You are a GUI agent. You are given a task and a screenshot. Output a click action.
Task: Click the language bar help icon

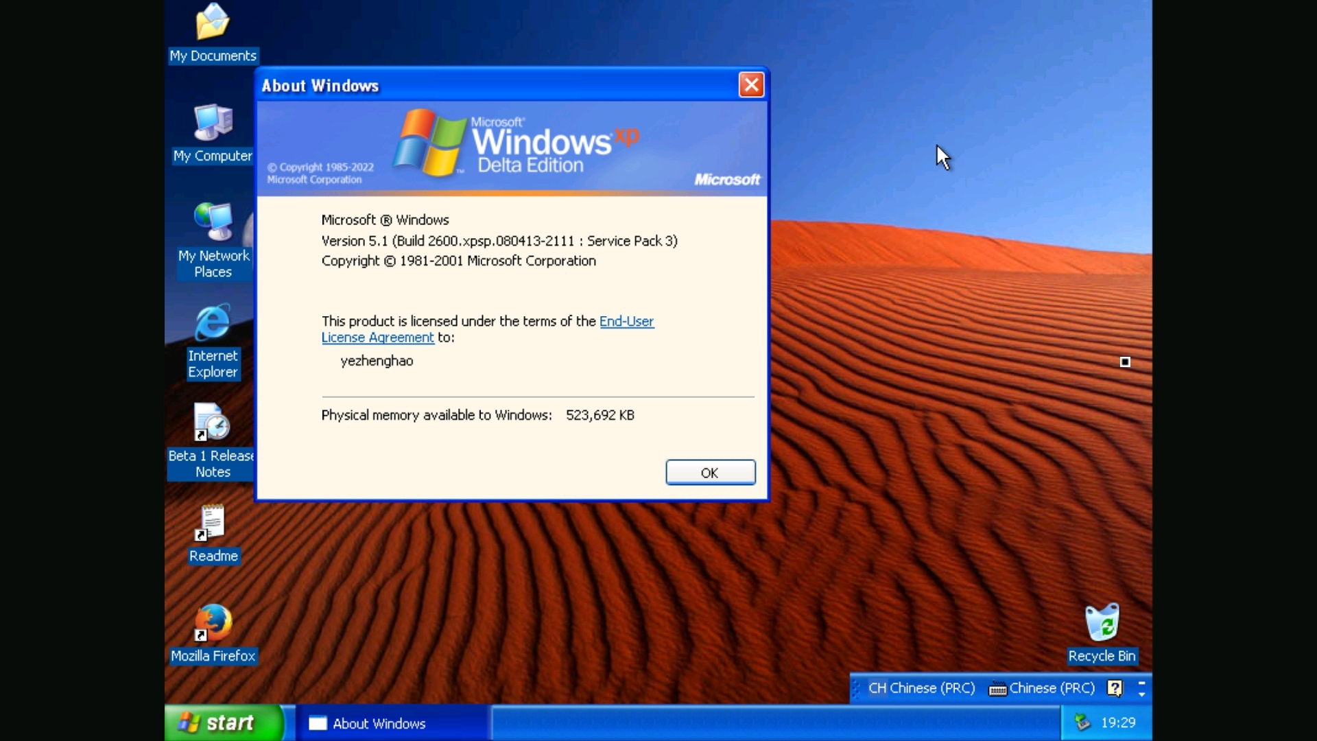(1115, 688)
